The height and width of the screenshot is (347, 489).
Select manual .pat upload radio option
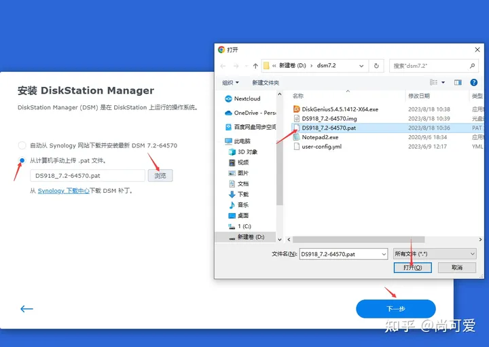[22, 160]
